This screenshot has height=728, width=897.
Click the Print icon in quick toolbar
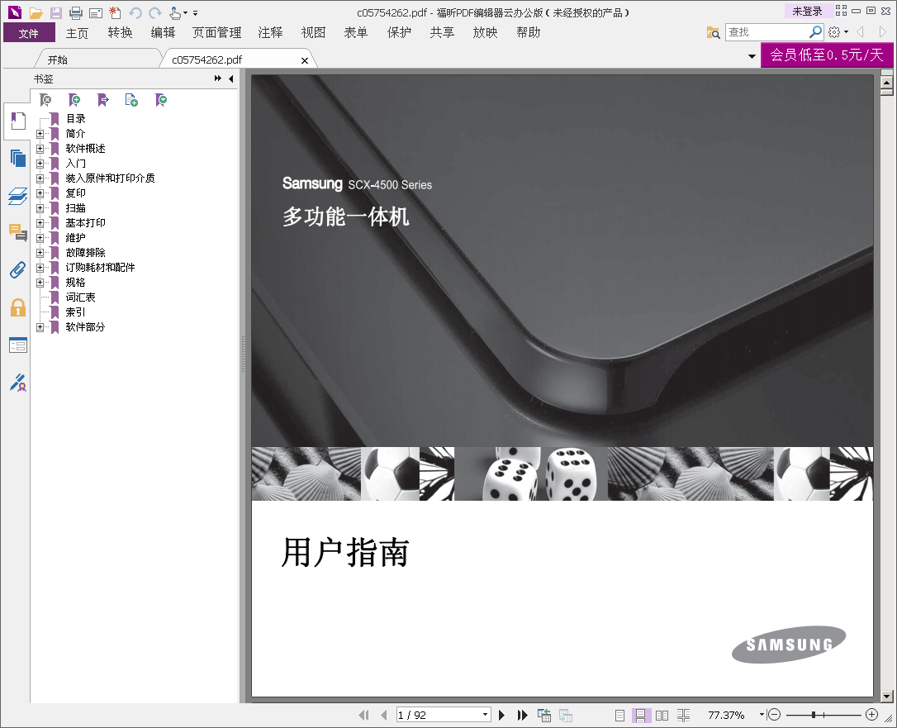75,12
